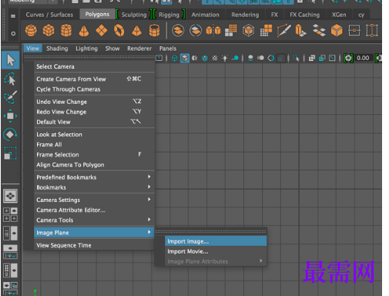The height and width of the screenshot is (296, 389).
Task: Click the exposure value field 0.00
Action: 363,58
